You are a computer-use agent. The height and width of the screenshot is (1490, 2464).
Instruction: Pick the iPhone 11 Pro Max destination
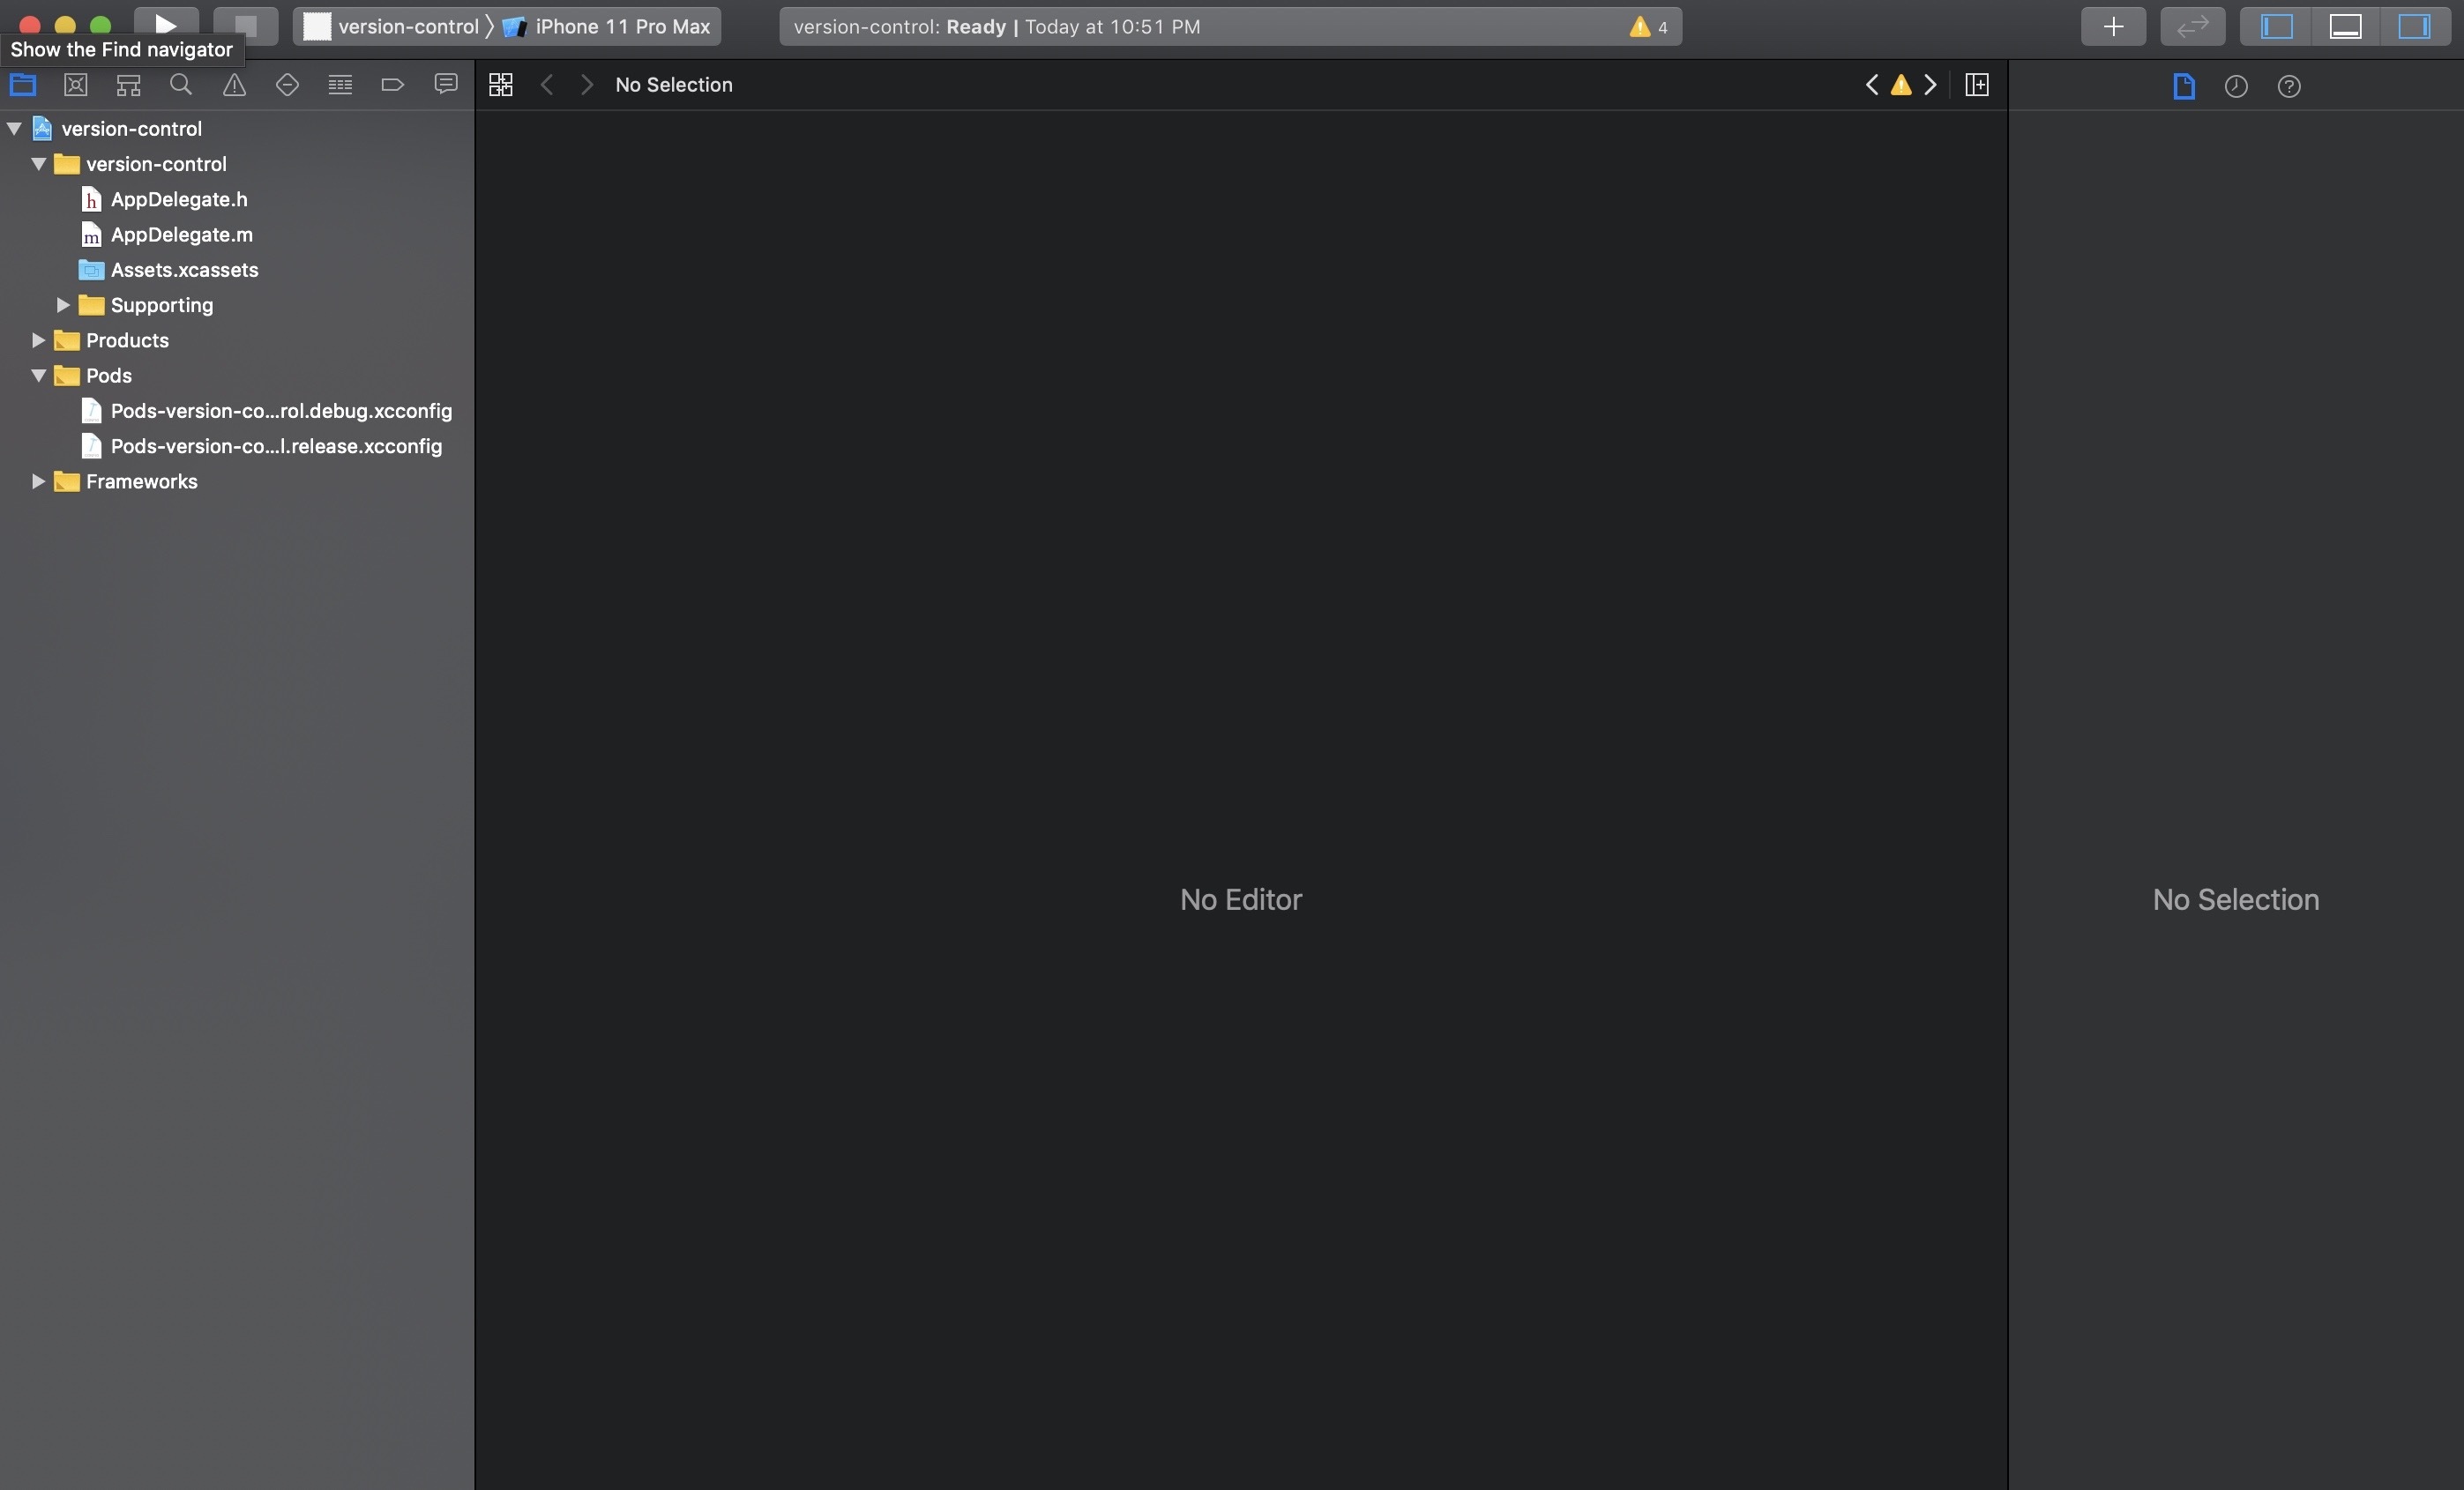coord(608,26)
